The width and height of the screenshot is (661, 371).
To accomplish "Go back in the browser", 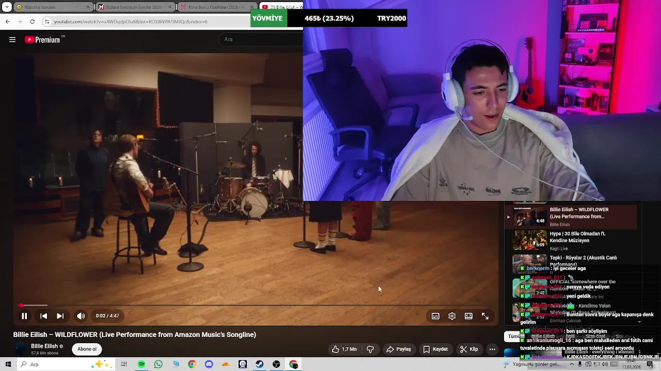I will [7, 22].
